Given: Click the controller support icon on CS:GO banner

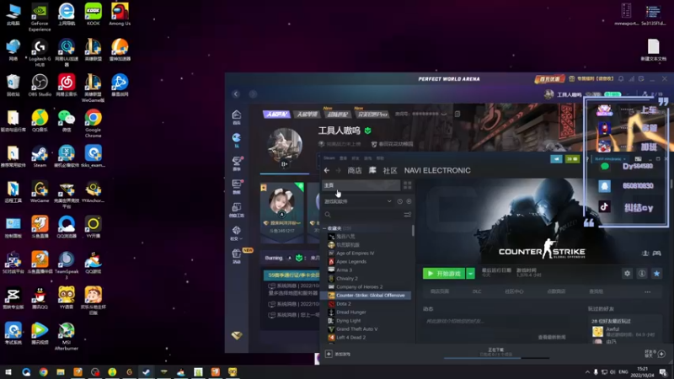Looking at the screenshot, I should pos(656,254).
